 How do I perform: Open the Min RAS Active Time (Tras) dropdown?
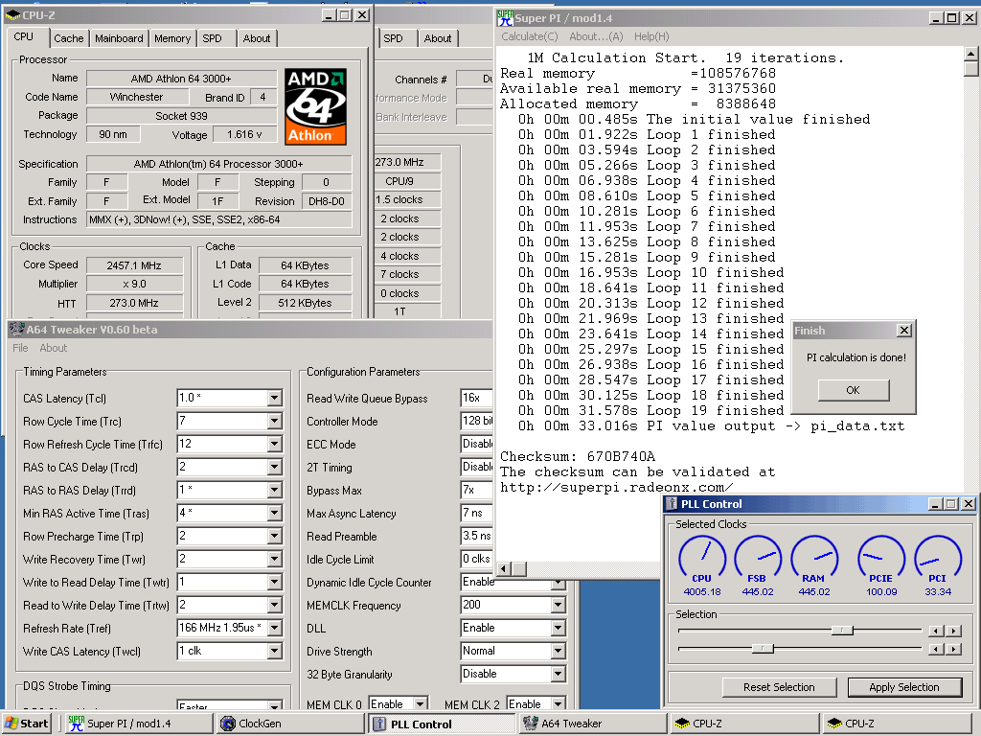tap(275, 514)
